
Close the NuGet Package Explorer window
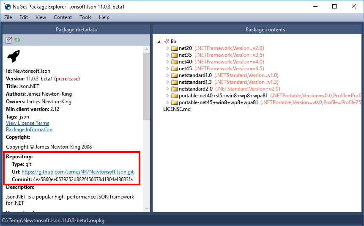(x=353, y=6)
